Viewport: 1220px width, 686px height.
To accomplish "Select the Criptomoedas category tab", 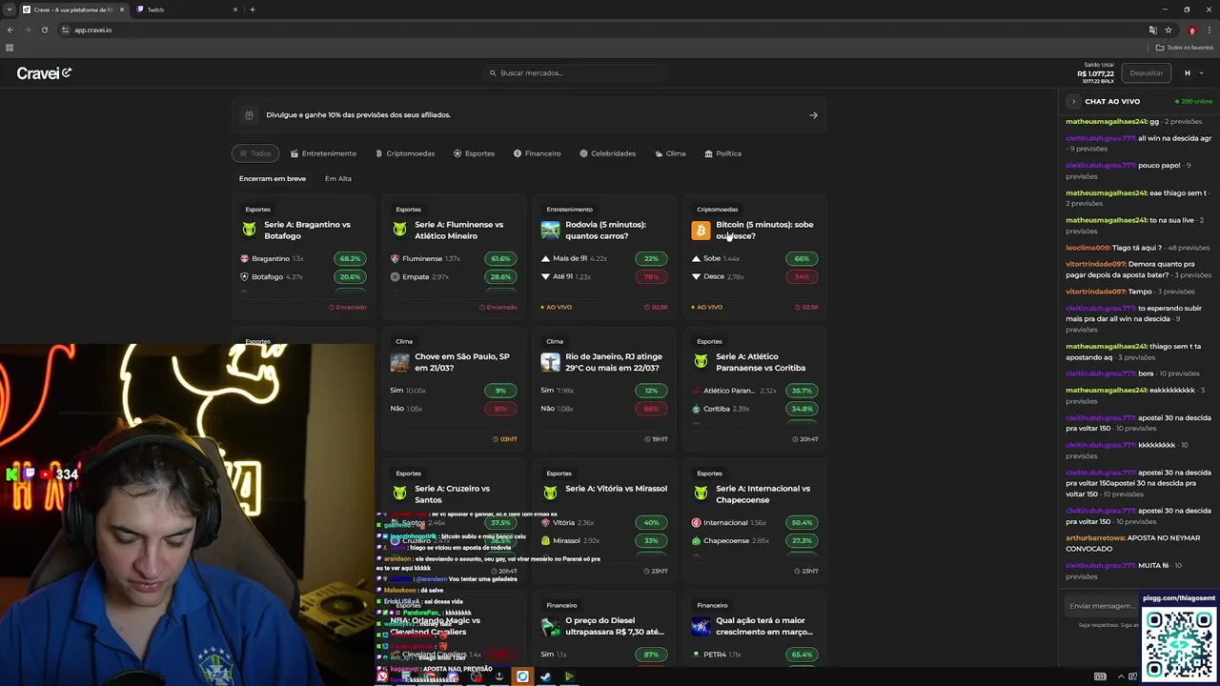I will (x=405, y=153).
